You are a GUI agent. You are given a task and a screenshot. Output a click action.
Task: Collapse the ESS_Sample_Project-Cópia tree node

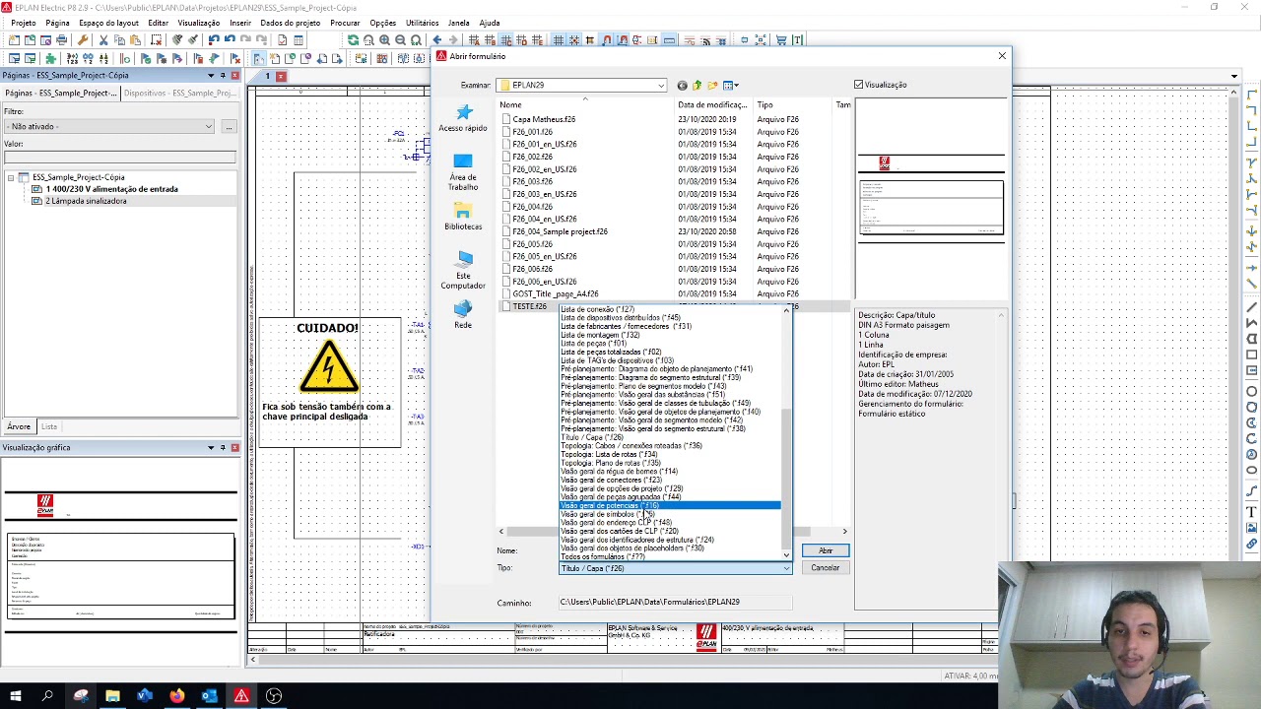11,177
